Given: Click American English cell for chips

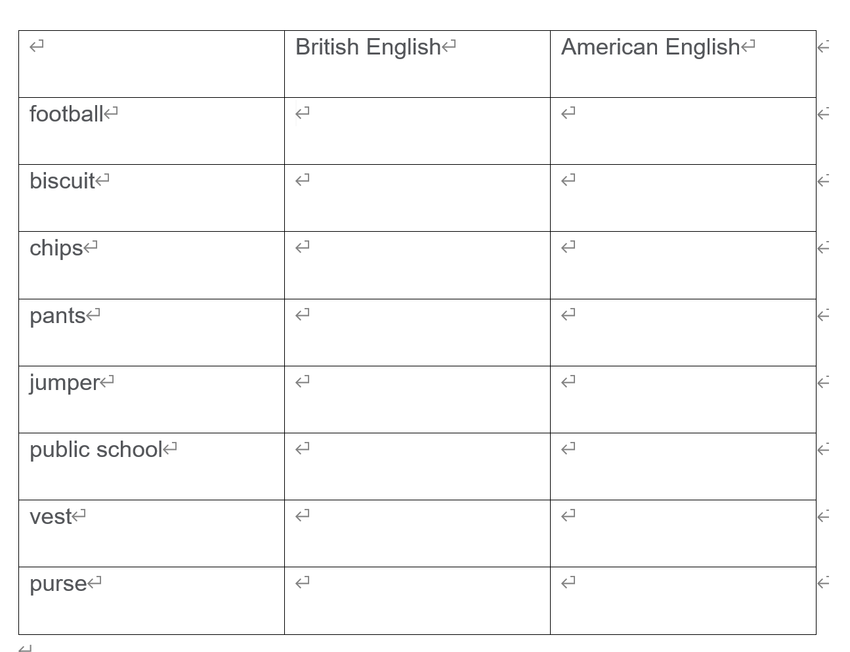Looking at the screenshot, I should click(x=683, y=265).
